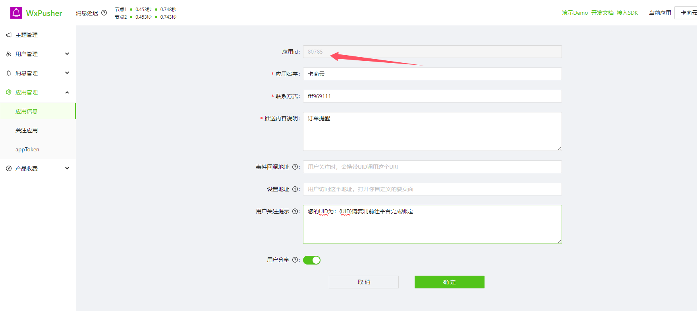Select the appToken submenu item
The width and height of the screenshot is (697, 311).
point(38,149)
